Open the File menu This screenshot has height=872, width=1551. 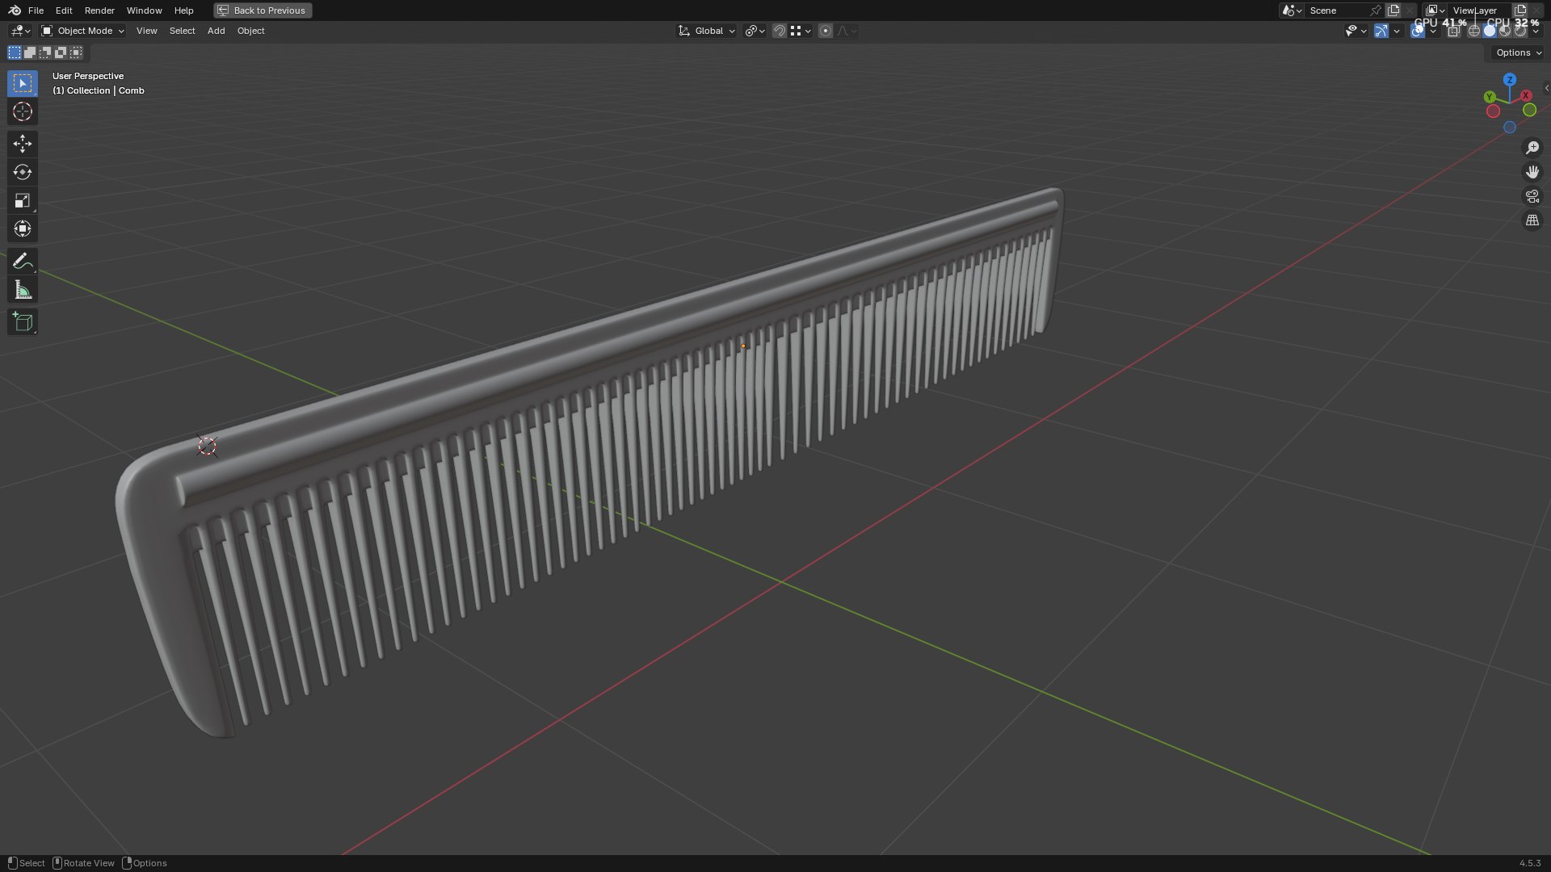point(36,10)
